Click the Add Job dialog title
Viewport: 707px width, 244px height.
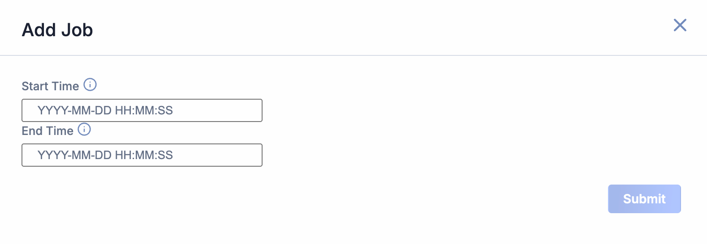point(57,30)
